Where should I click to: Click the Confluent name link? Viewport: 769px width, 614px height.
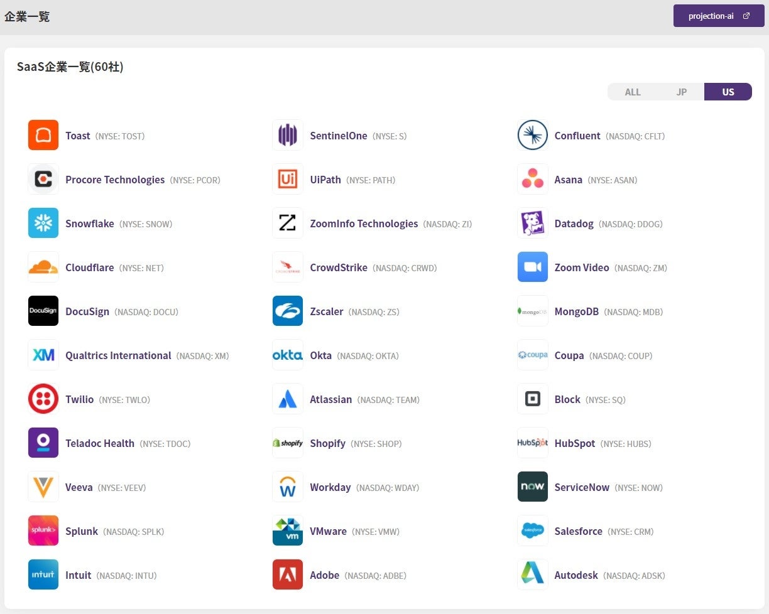point(577,136)
